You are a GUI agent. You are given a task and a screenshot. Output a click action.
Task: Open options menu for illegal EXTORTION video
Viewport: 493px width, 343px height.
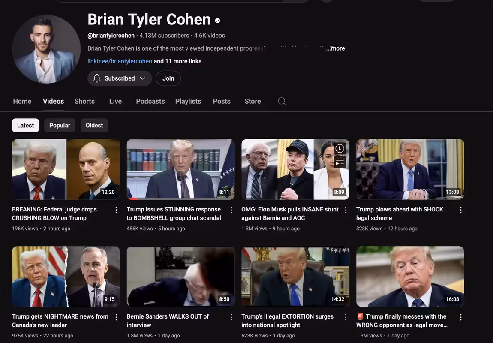click(x=346, y=317)
